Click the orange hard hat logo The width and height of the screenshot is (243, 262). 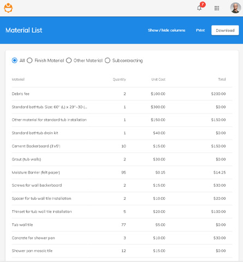[8, 8]
